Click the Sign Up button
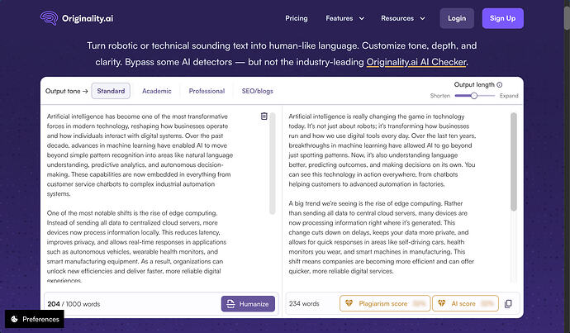The height and width of the screenshot is (333, 570). (x=503, y=18)
